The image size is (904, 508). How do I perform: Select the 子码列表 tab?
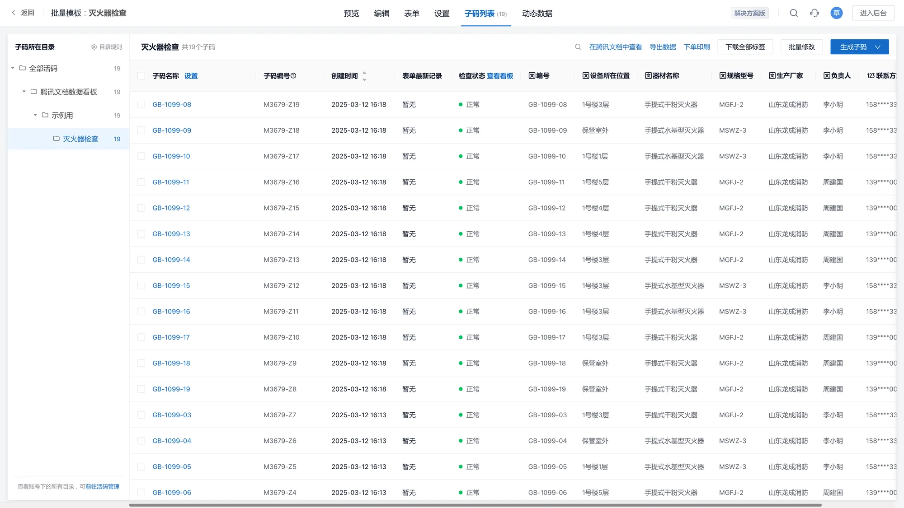point(485,14)
